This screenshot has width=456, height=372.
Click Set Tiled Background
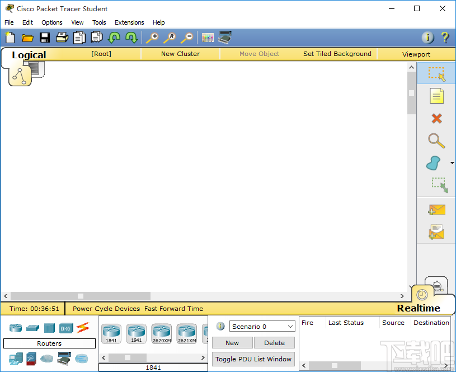pyautogui.click(x=337, y=54)
